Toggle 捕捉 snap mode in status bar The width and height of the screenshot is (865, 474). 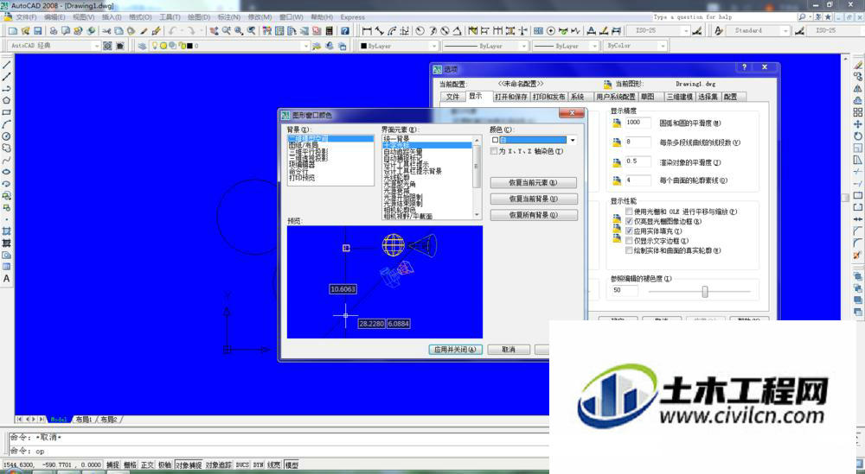[x=112, y=465]
